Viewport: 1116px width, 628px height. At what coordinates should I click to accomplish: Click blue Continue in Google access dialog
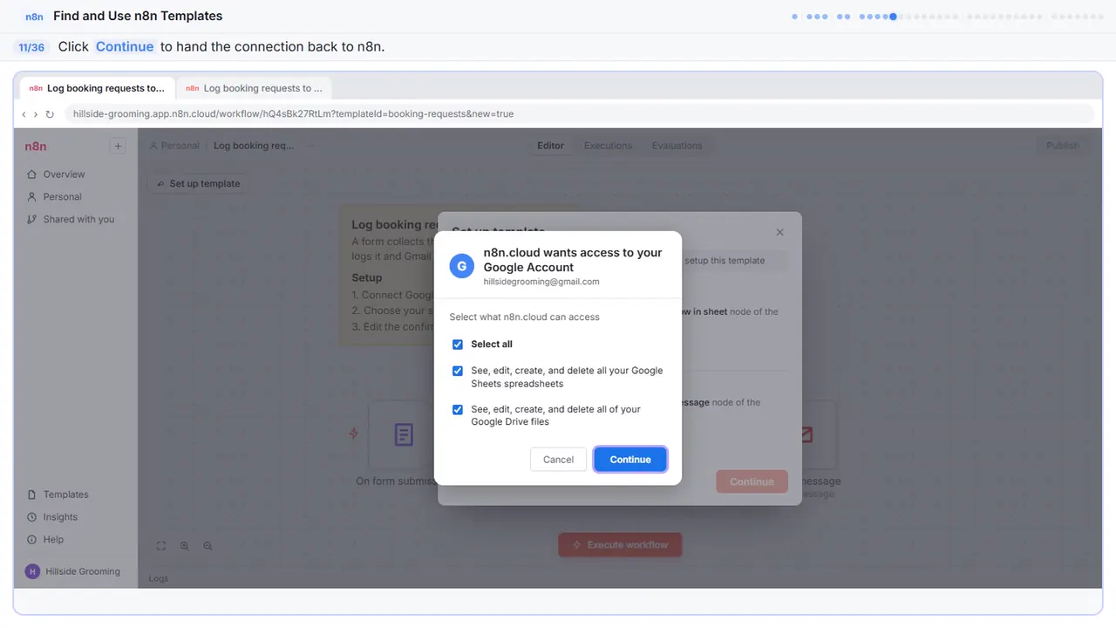click(x=630, y=460)
